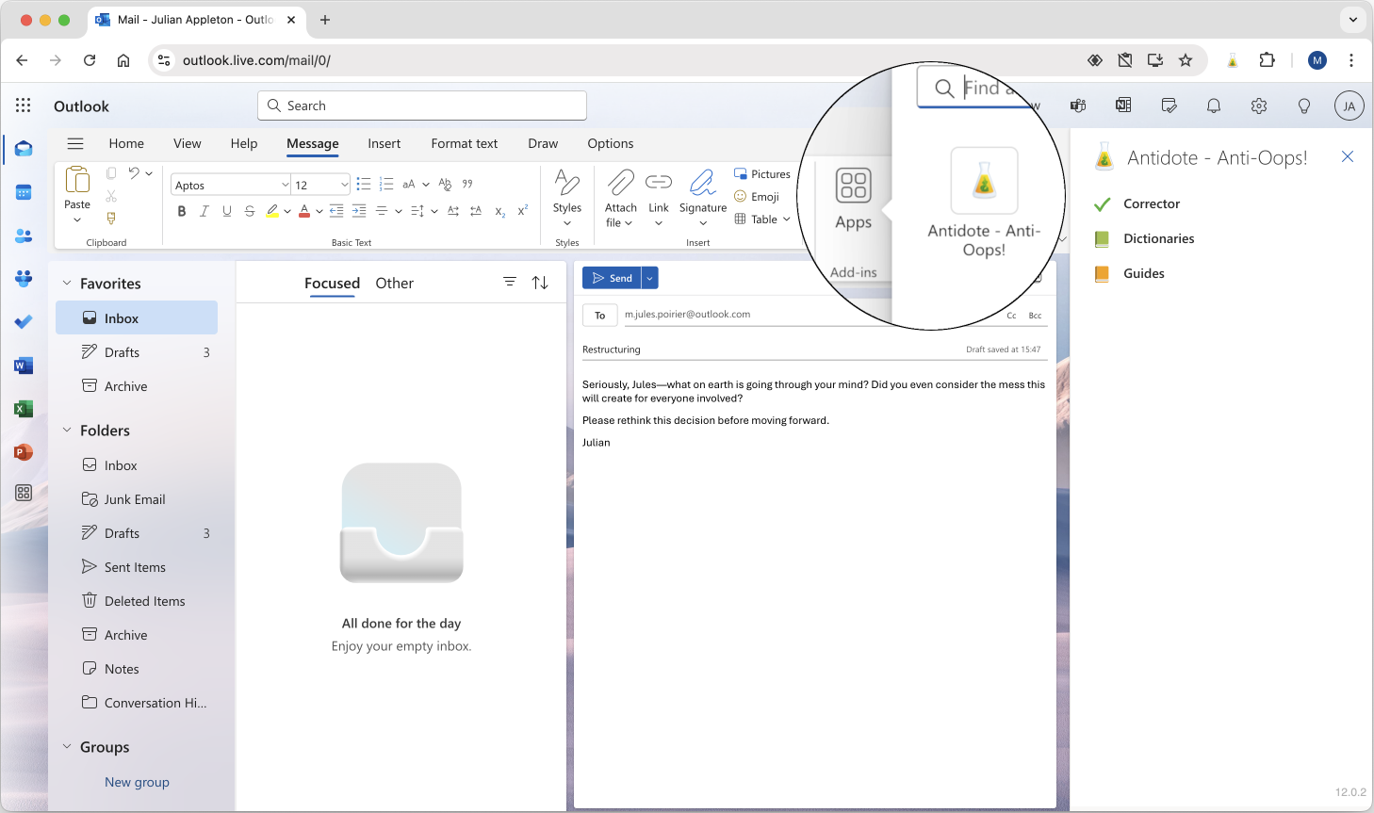Image resolution: width=1374 pixels, height=813 pixels.
Task: Click the Insert Link icon
Action: (658, 183)
